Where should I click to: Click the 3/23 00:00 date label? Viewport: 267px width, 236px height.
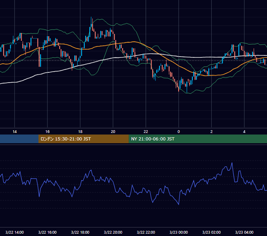pyautogui.click(x=179, y=232)
